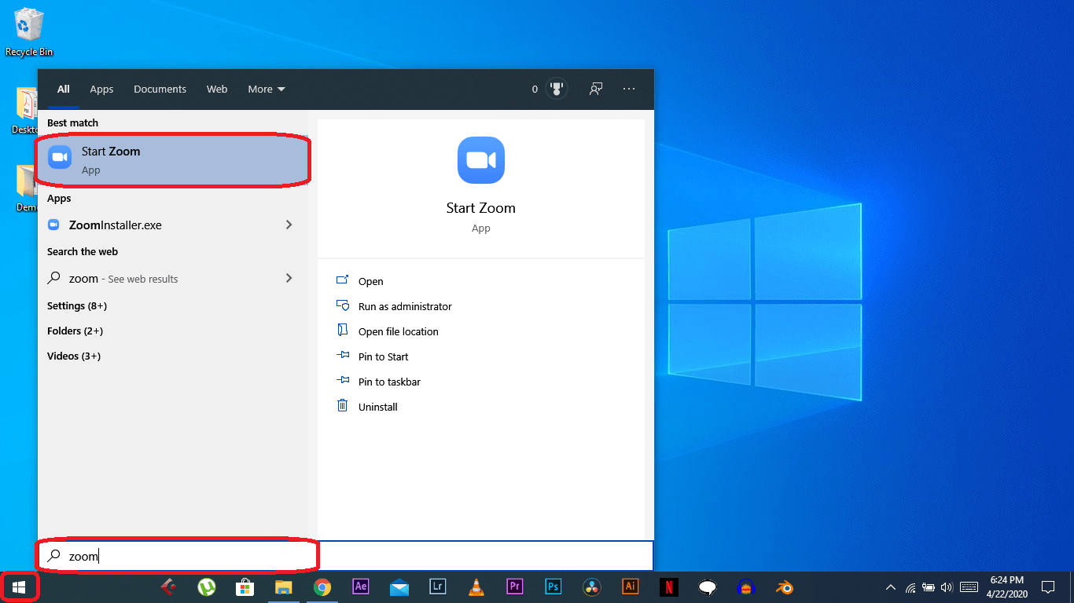Open Google Chrome from taskbar
Image resolution: width=1074 pixels, height=603 pixels.
click(x=322, y=587)
